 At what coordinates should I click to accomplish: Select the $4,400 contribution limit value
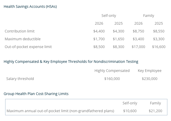coord(99,31)
